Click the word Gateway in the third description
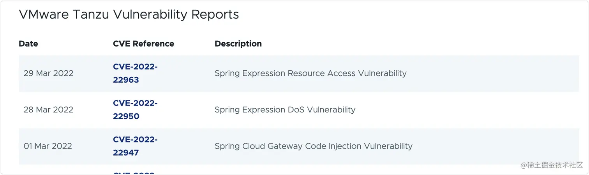This screenshot has width=589, height=175. [x=284, y=146]
